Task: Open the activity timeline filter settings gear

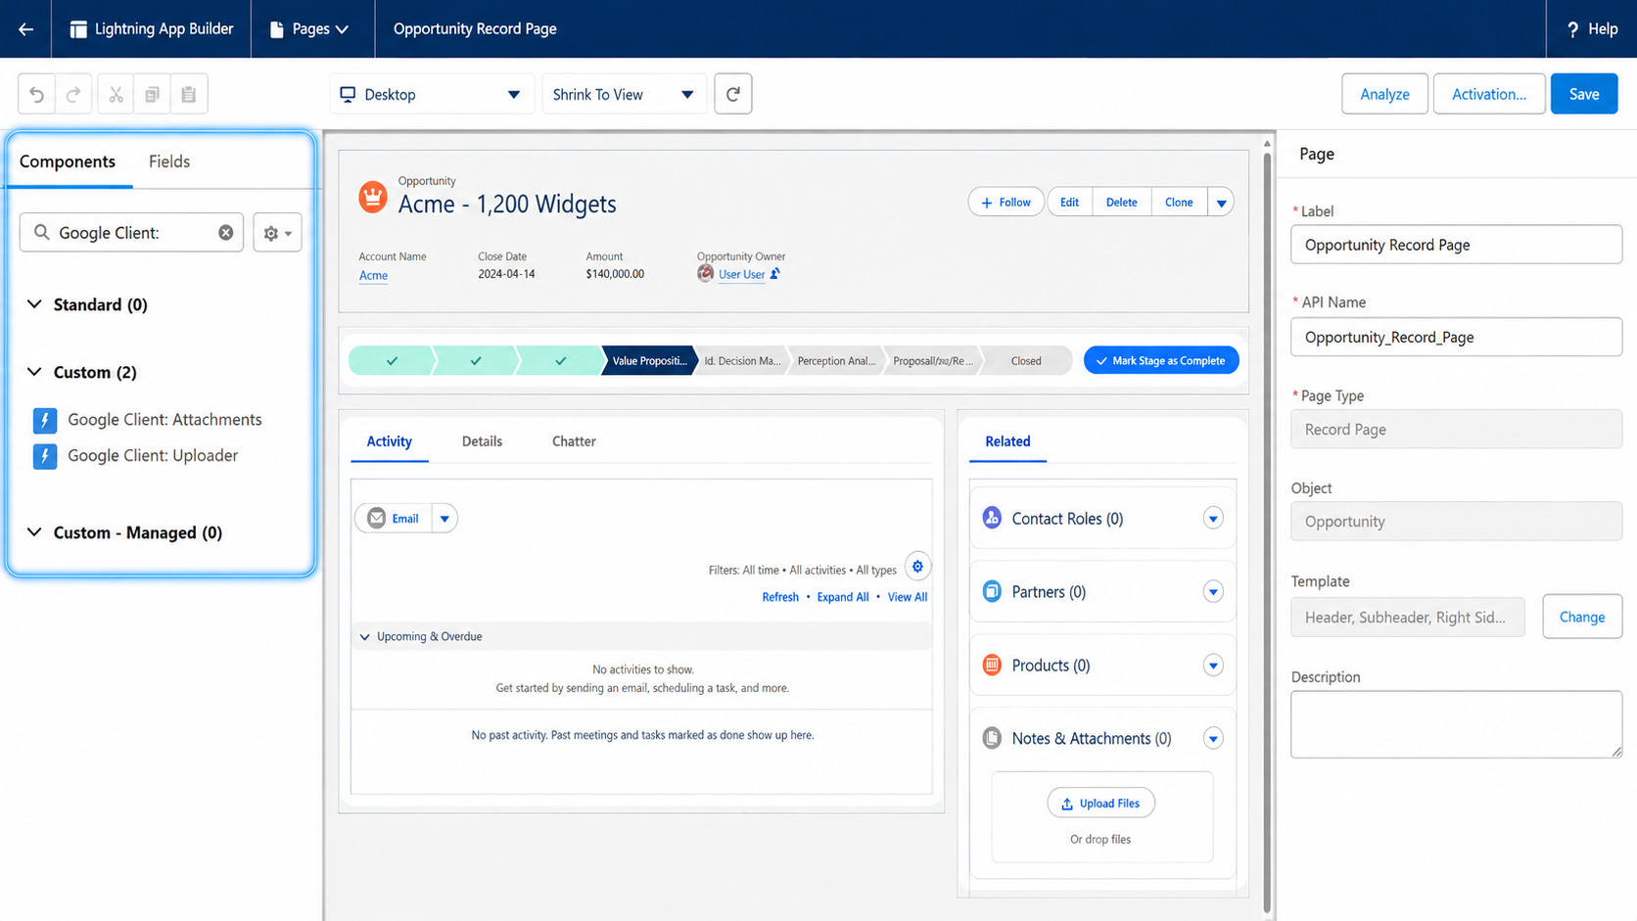Action: pyautogui.click(x=917, y=567)
